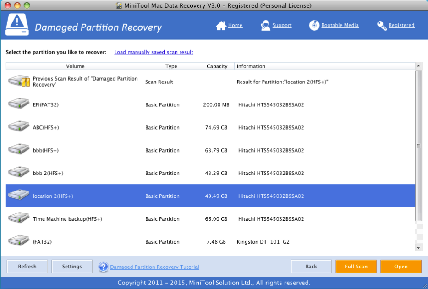Click the Registered key icon
Viewport: 428px width, 289px height.
point(382,26)
